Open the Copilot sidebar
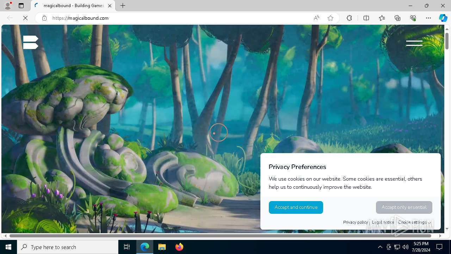Viewport: 451px width, 254px height. [443, 18]
